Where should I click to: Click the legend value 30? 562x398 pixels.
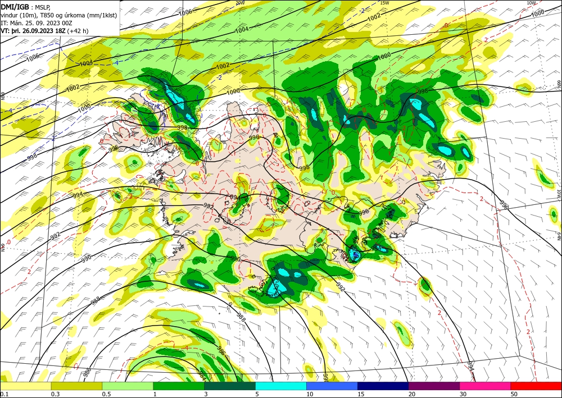[x=463, y=394]
